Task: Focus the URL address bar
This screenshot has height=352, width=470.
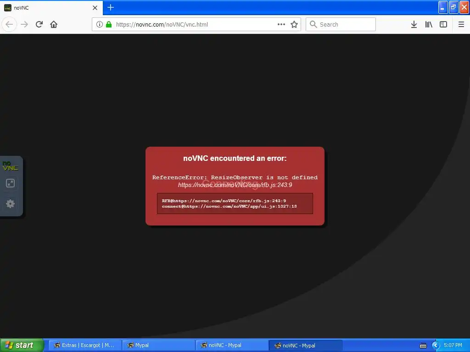Action: point(196,24)
